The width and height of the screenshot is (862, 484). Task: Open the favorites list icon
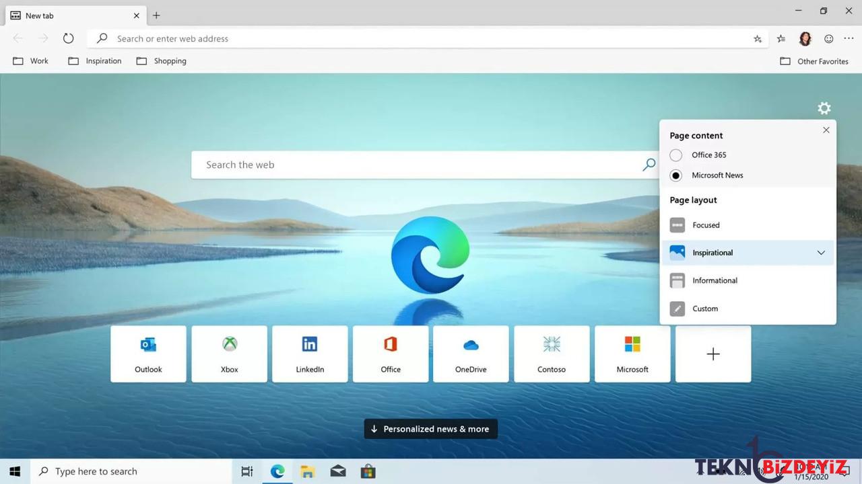click(x=781, y=39)
